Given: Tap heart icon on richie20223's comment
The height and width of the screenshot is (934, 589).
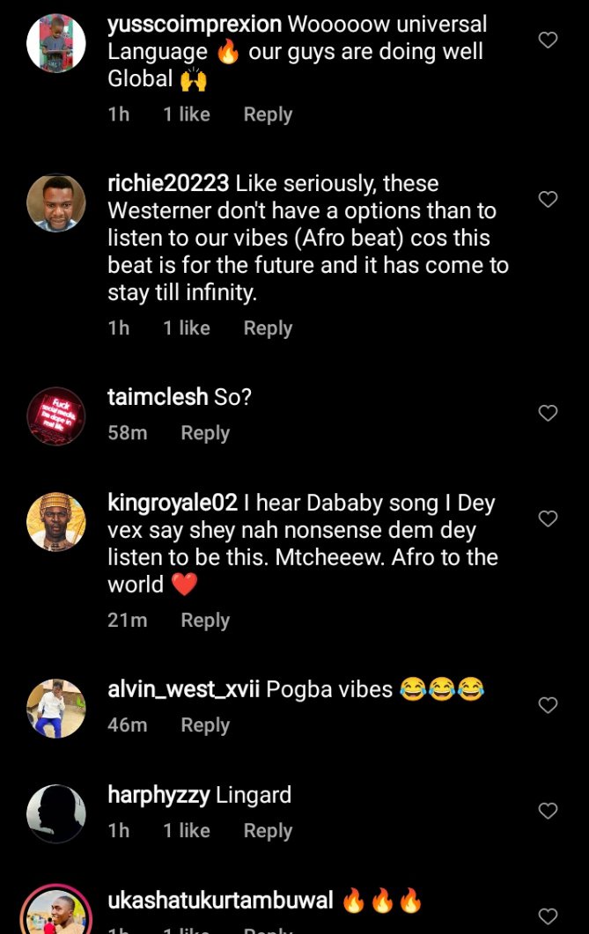Looking at the screenshot, I should click(548, 200).
